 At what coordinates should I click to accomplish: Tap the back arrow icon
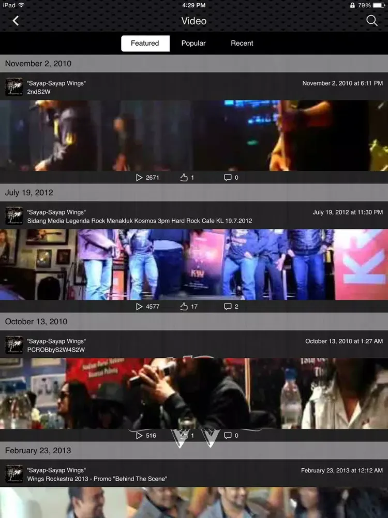point(16,21)
